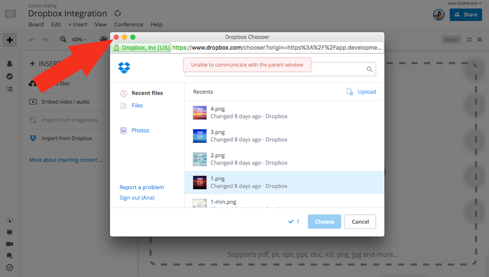Open the Conference menu
Screen dimensions: 489x277
128,24
